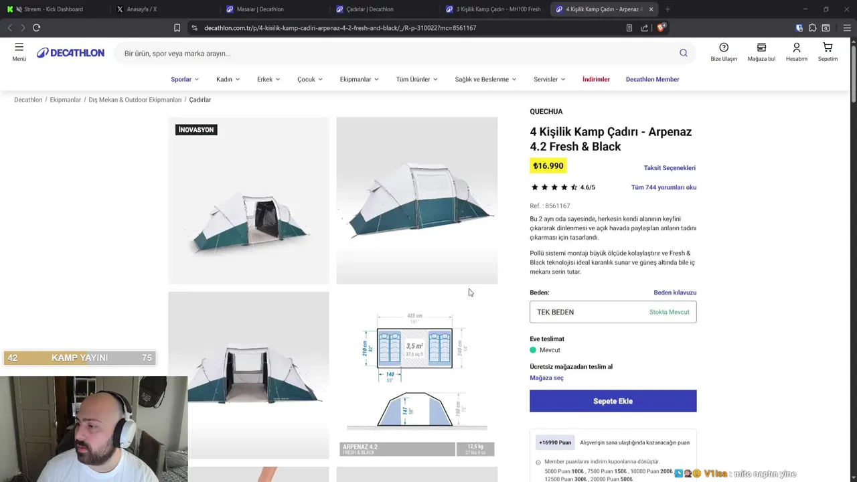Open tent dimensions diagram image
857x482 pixels.
416,375
